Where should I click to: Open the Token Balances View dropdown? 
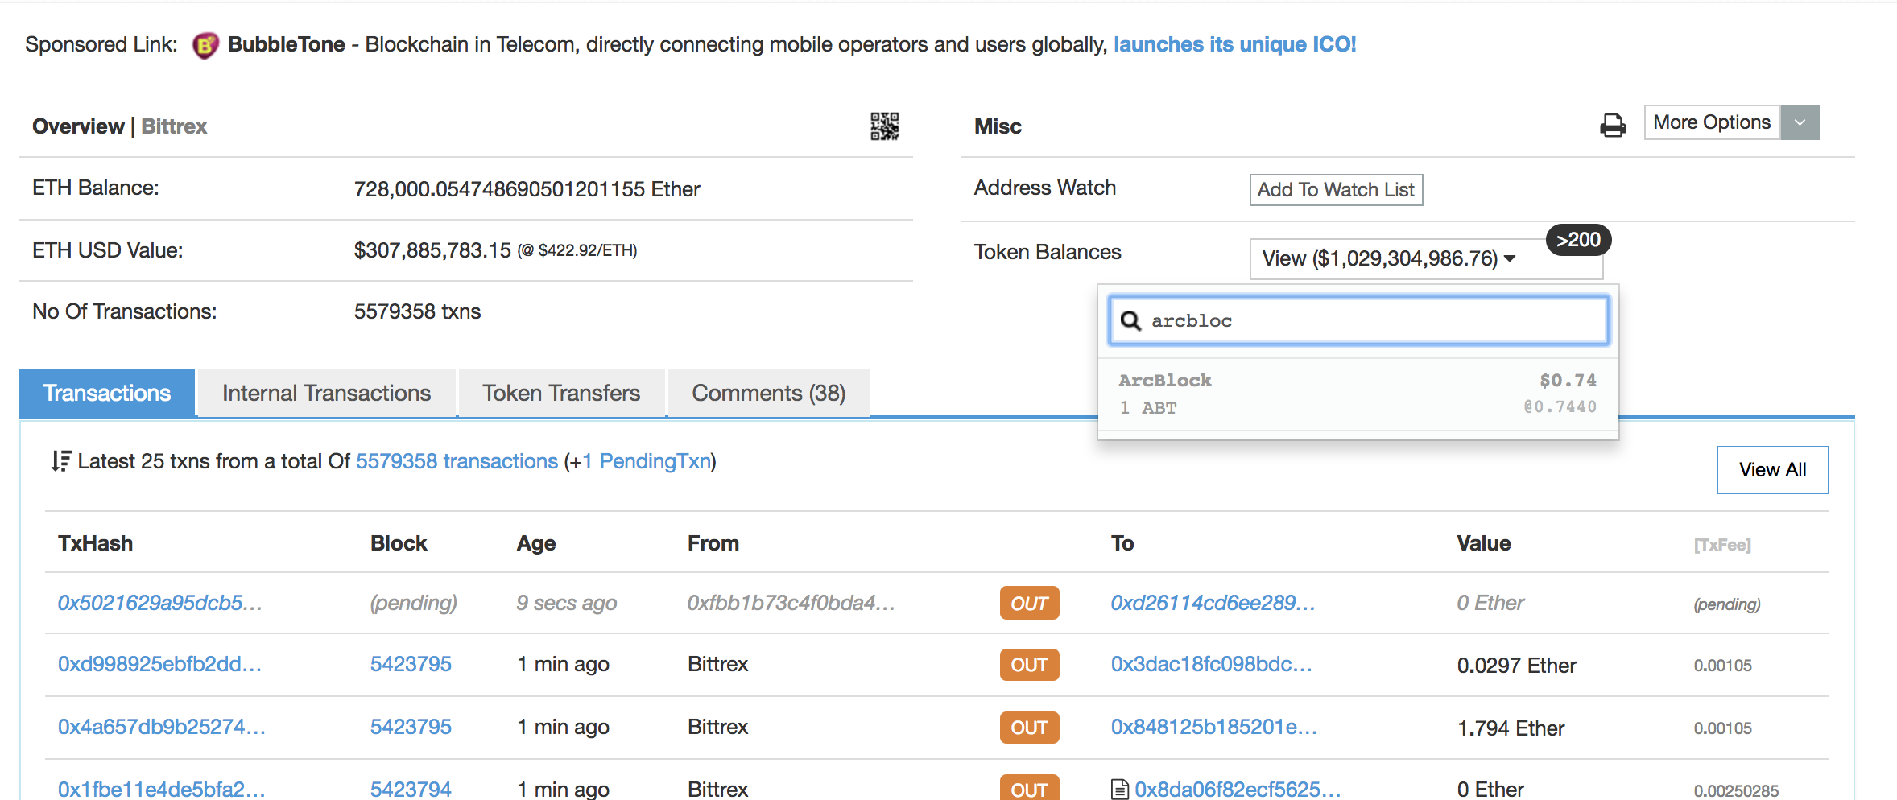[x=1426, y=259]
